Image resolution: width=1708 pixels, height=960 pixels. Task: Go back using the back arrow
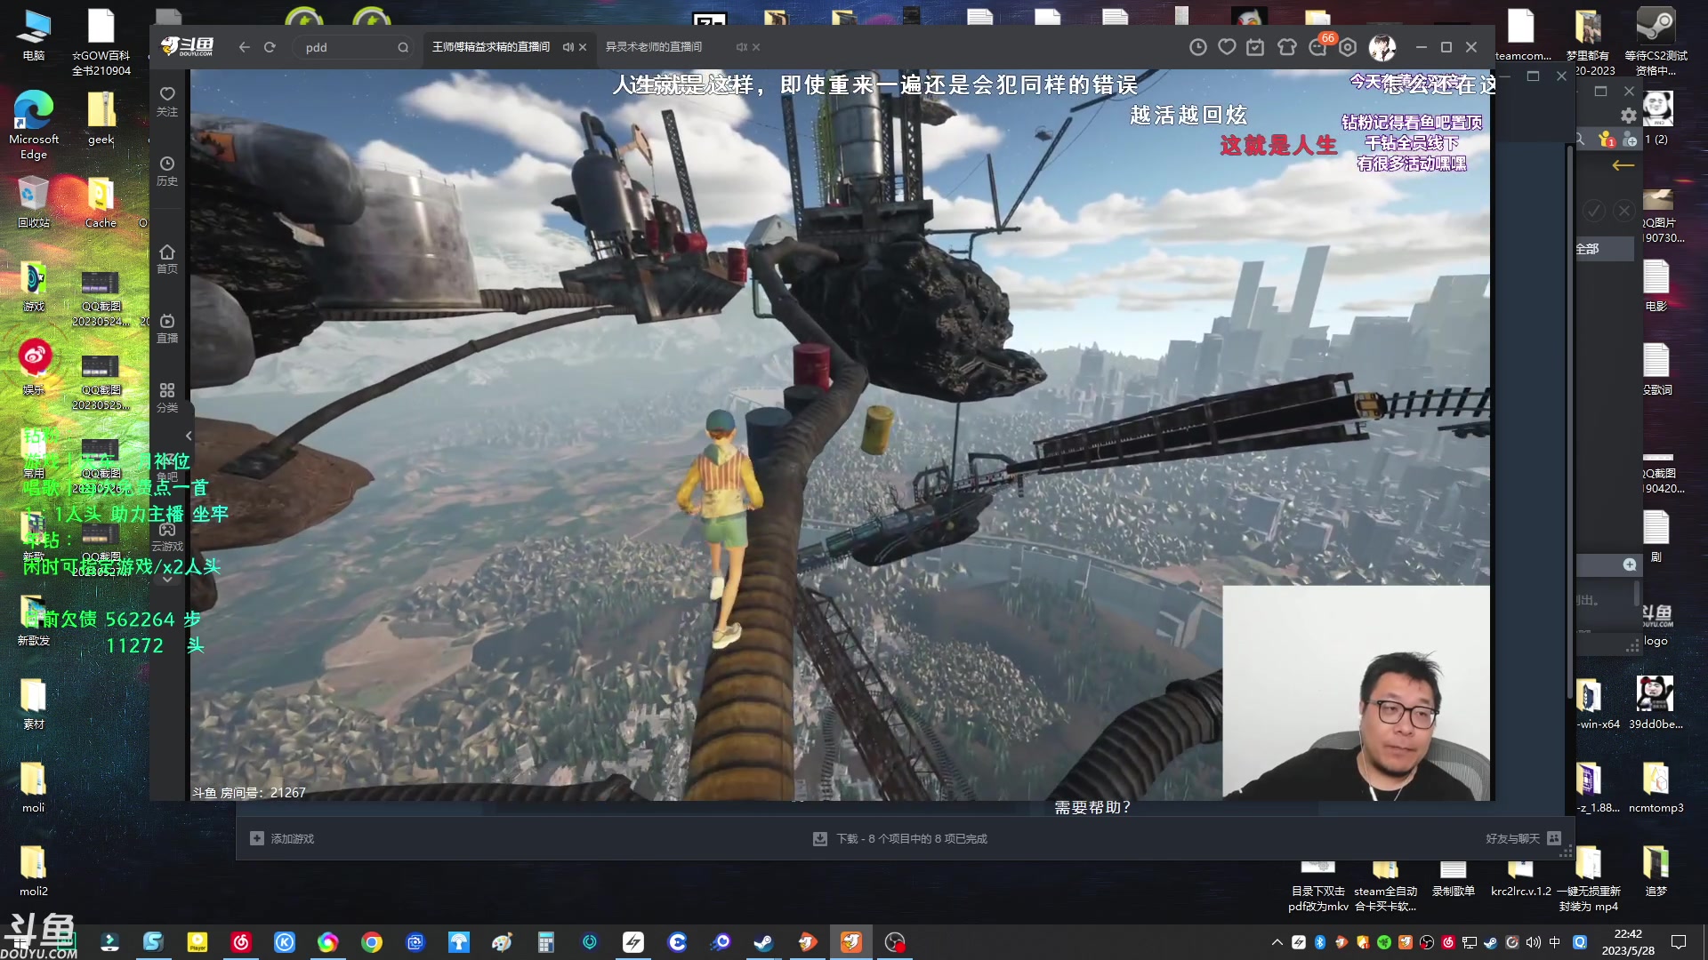(x=244, y=47)
